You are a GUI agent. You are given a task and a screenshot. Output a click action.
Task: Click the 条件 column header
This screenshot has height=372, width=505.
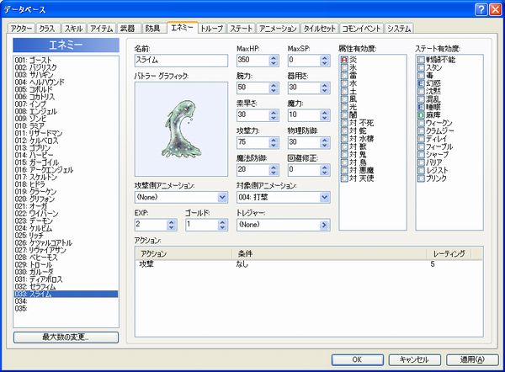[329, 254]
